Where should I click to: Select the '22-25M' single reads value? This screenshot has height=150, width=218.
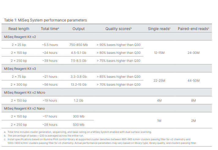pos(159,81)
